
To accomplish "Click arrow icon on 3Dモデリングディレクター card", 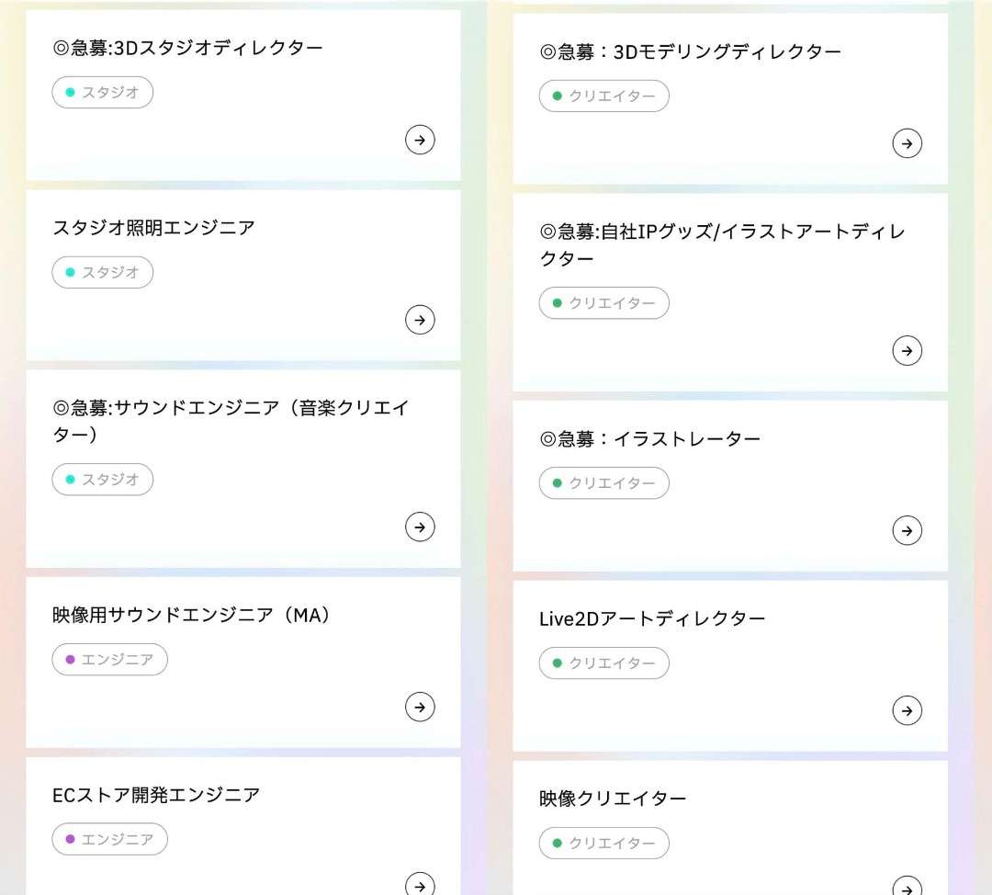I will tap(907, 143).
